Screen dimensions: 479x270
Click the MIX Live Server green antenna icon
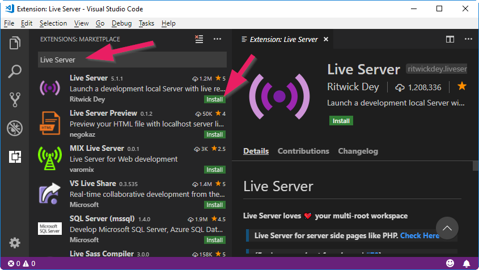pos(50,158)
